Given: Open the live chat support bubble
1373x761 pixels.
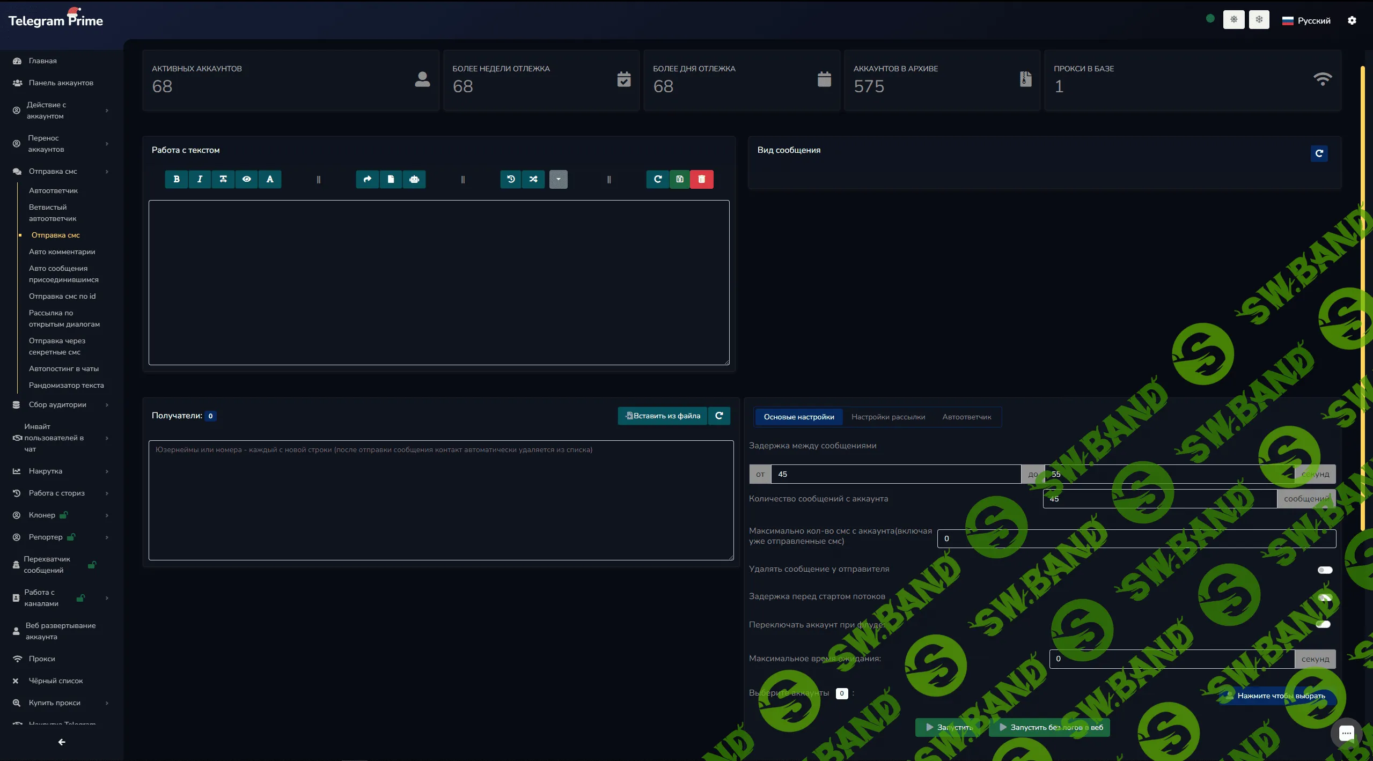Looking at the screenshot, I should pyautogui.click(x=1346, y=733).
